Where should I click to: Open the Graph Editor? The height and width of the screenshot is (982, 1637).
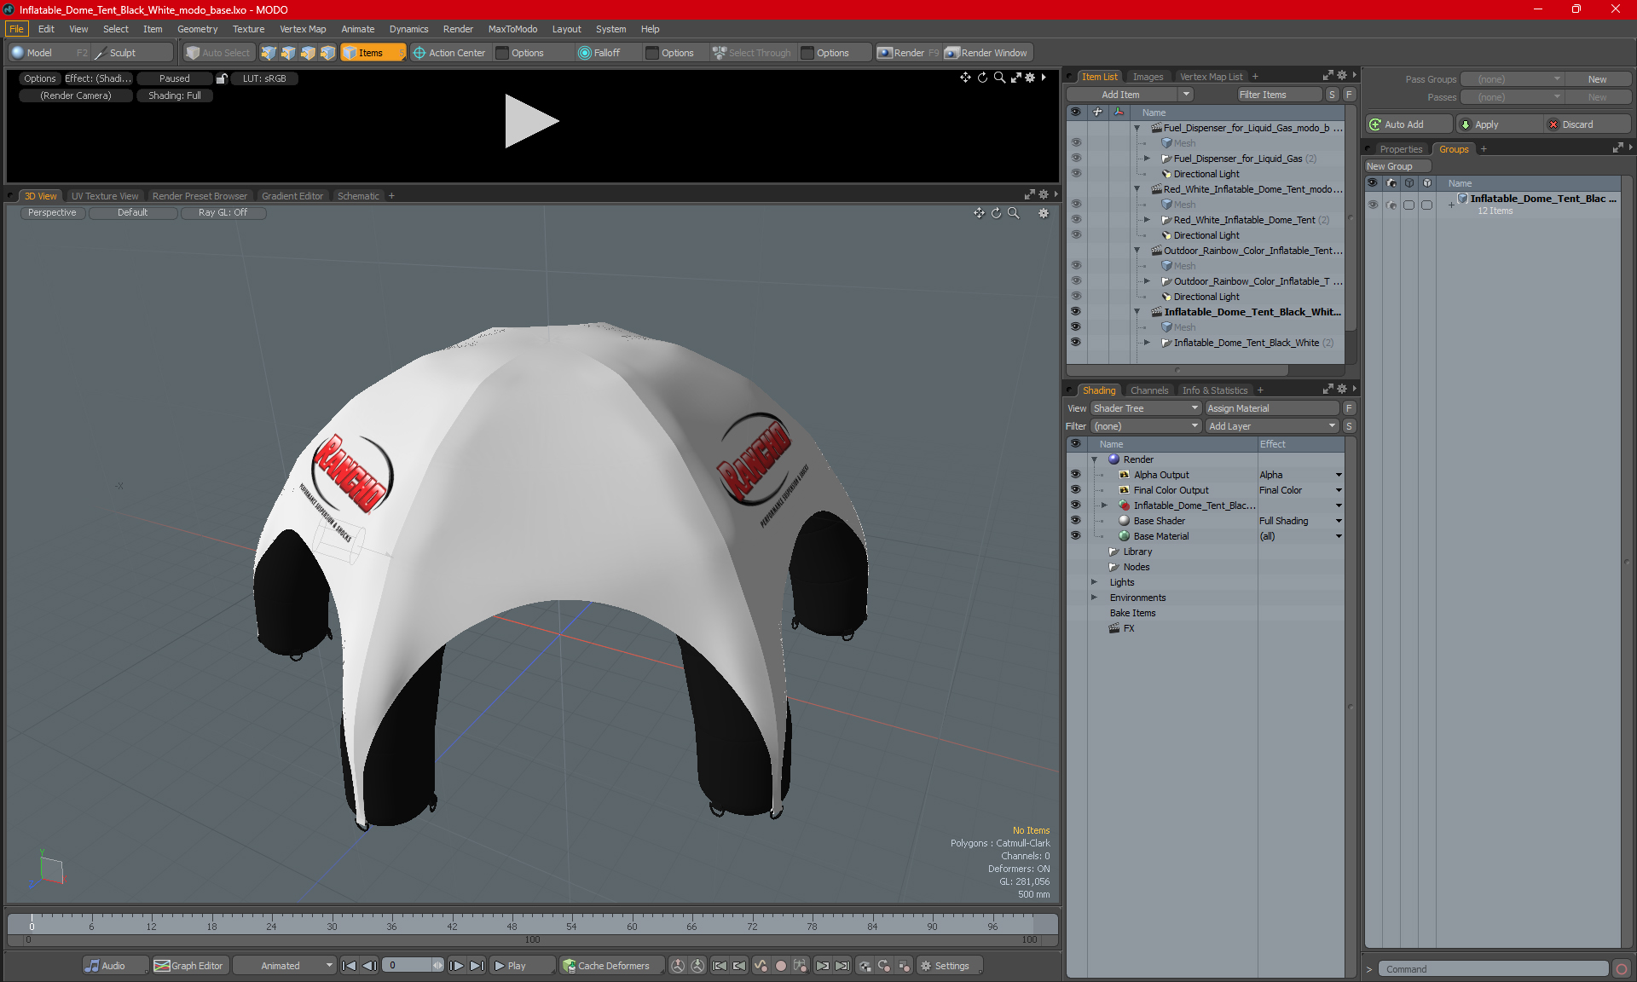188,966
